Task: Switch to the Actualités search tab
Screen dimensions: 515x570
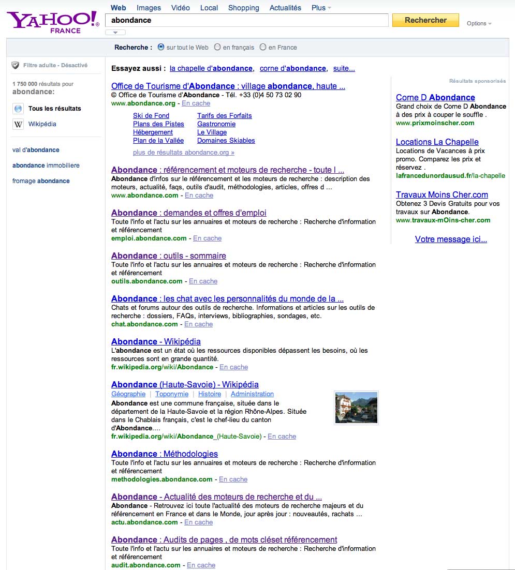Action: pyautogui.click(x=285, y=8)
